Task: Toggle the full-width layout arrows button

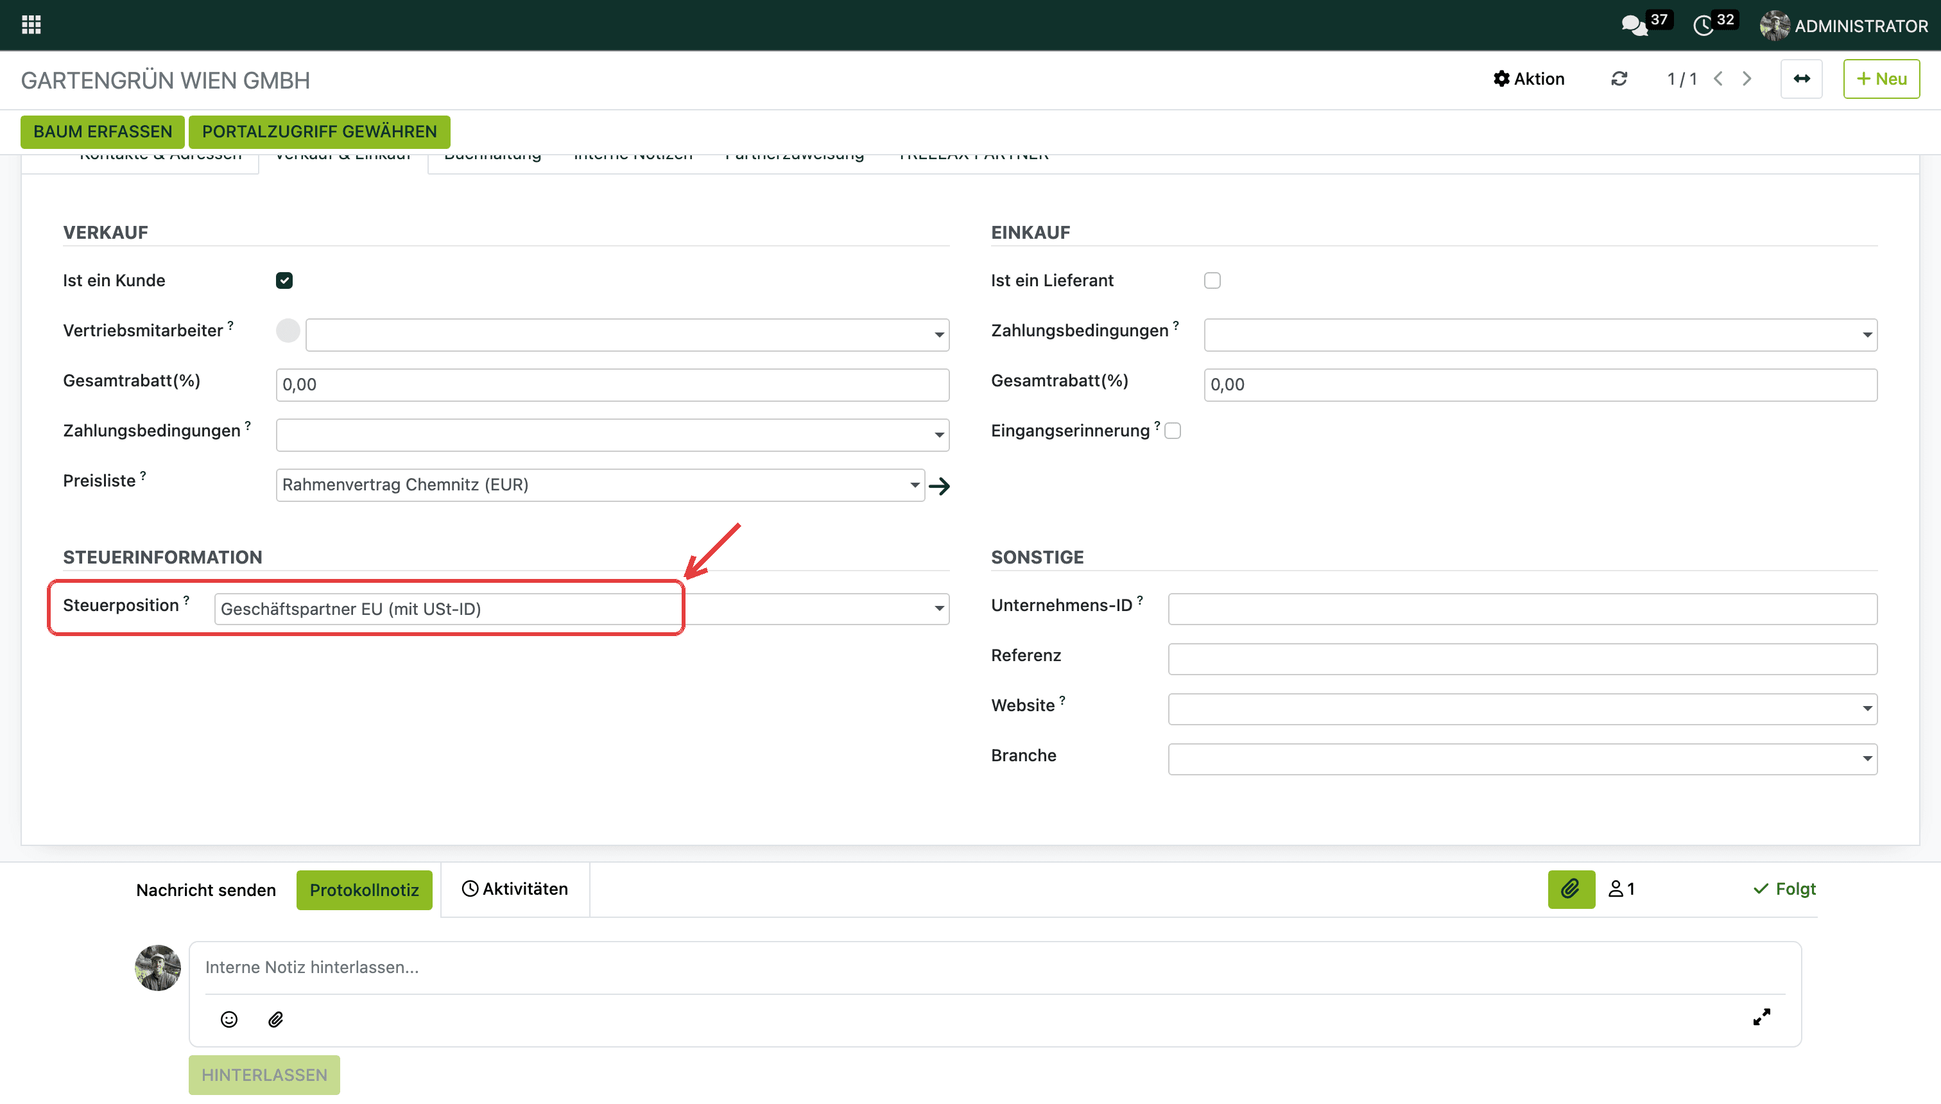Action: coord(1802,79)
